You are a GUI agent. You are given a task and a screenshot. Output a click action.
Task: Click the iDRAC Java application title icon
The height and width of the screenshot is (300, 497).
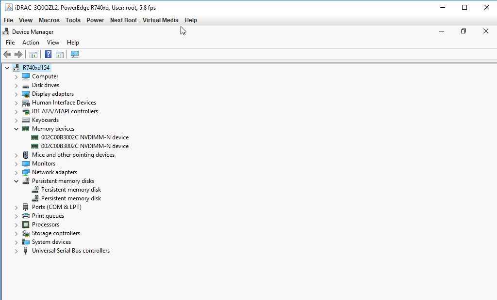point(9,8)
